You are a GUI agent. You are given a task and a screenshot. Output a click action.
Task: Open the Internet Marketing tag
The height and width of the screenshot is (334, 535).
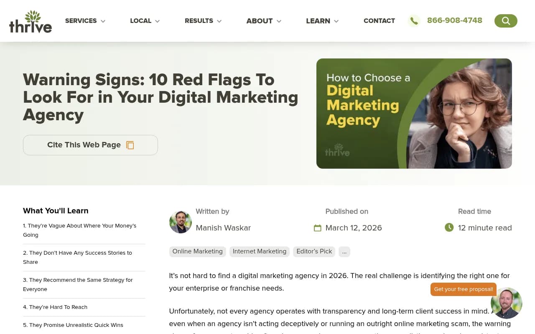click(x=260, y=251)
